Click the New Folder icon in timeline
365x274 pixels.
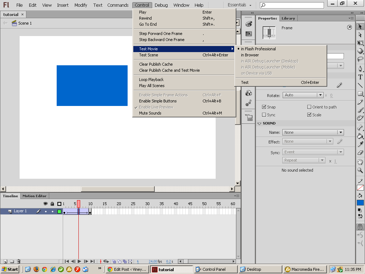coord(12,262)
